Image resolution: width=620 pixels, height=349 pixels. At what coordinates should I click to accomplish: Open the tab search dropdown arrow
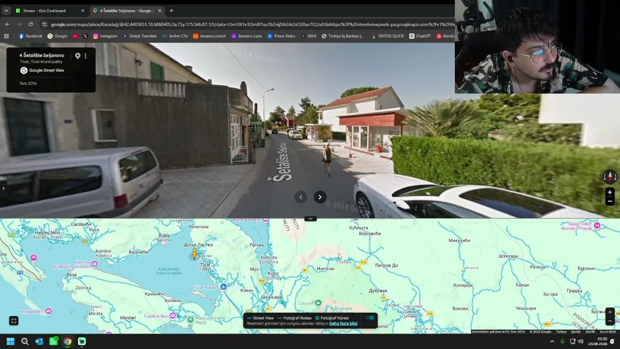coord(6,11)
